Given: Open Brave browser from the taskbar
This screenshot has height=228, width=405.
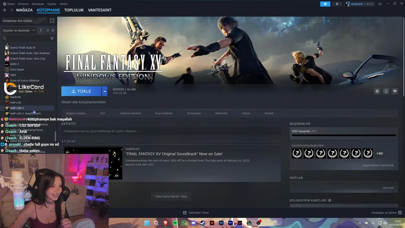Looking at the screenshot, I should click(165, 223).
